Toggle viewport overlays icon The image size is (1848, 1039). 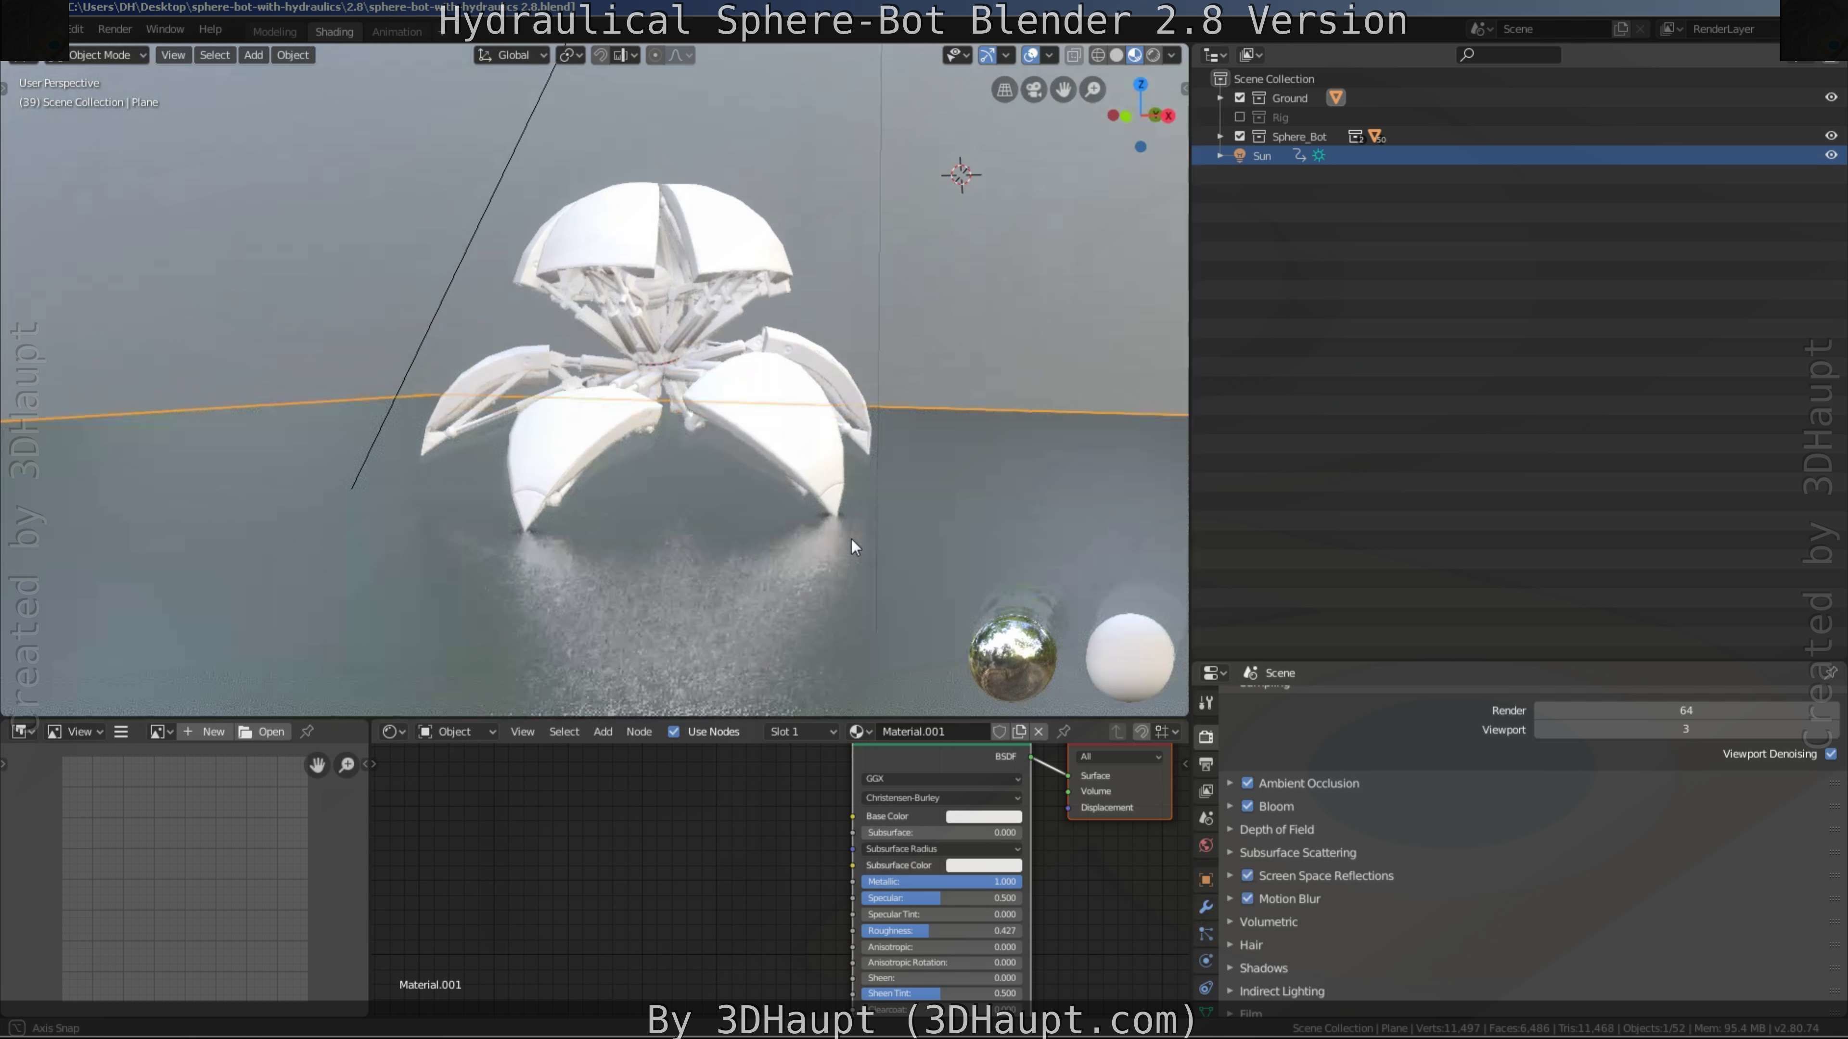1031,55
